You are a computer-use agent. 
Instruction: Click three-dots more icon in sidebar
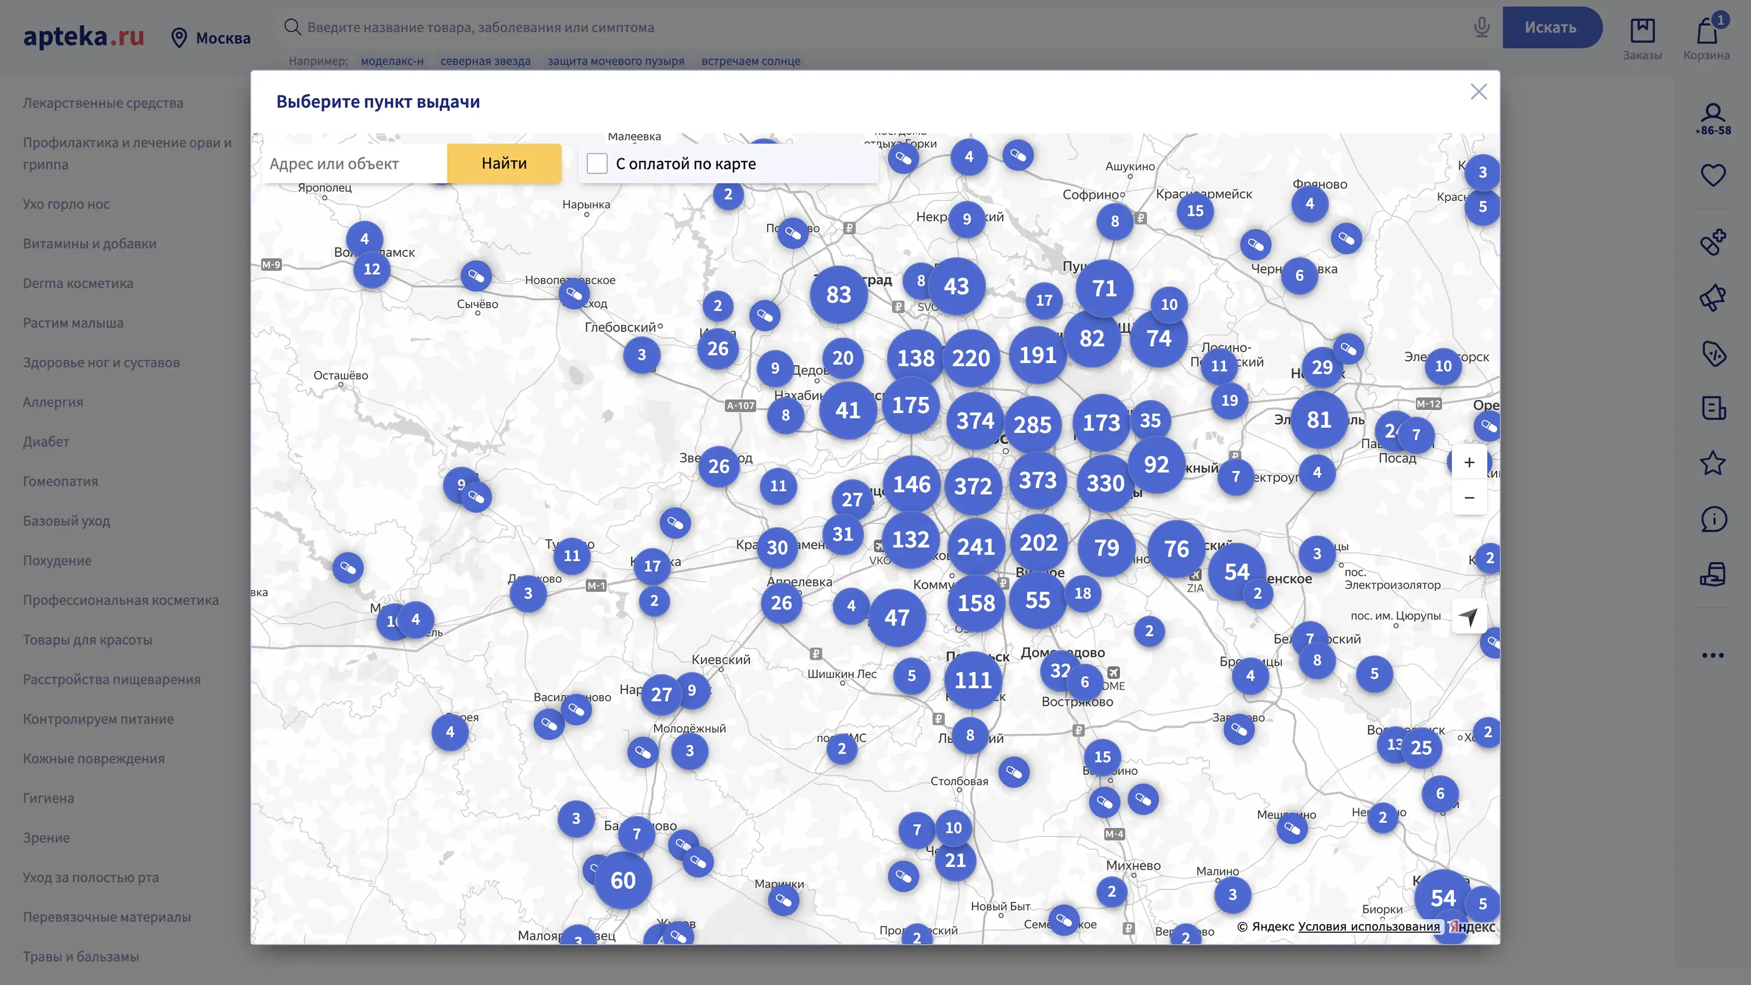(x=1713, y=655)
